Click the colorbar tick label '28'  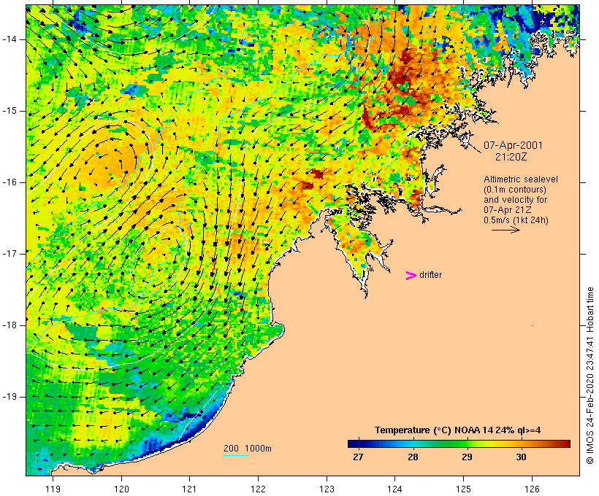(413, 457)
